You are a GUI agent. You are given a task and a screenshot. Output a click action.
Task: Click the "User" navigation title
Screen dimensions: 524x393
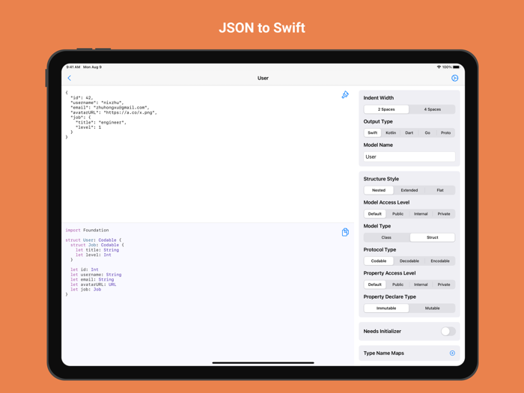pos(263,78)
